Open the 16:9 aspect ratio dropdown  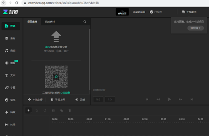(98, 100)
